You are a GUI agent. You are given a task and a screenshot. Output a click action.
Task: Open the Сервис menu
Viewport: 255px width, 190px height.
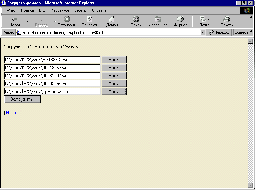click(x=80, y=10)
